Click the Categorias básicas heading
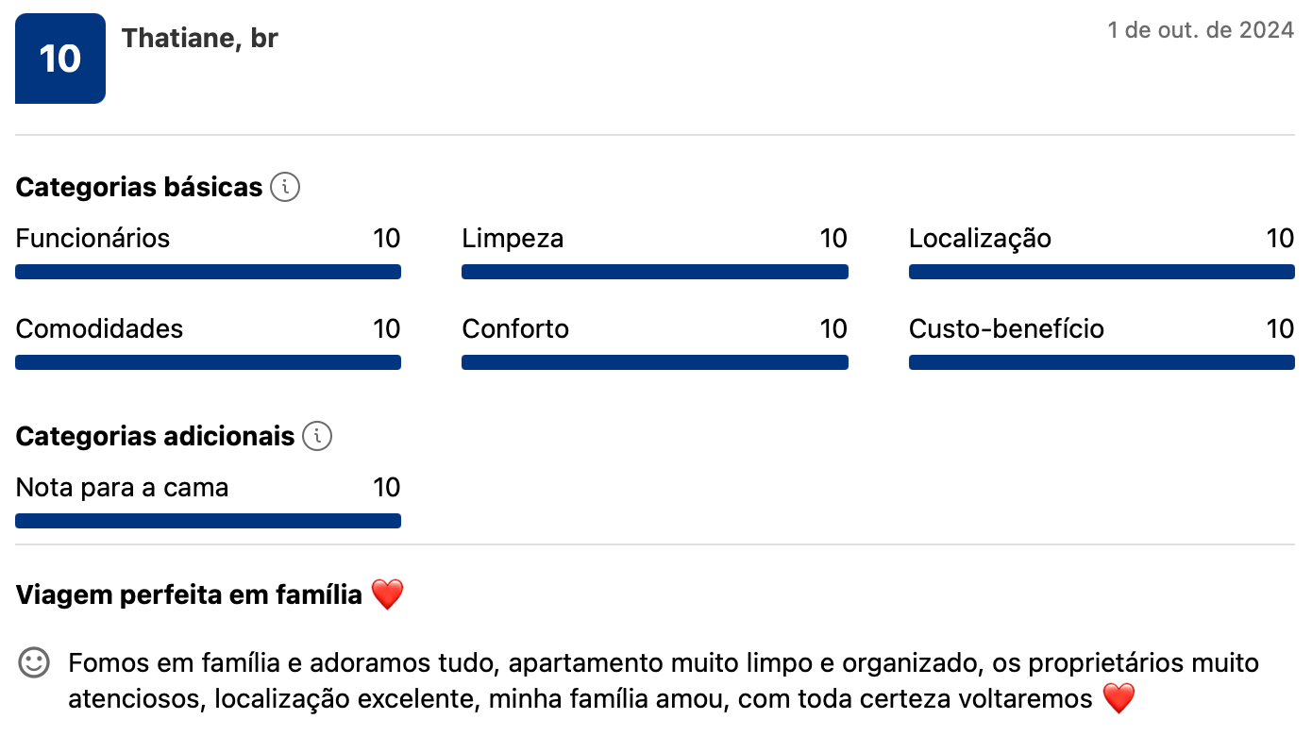This screenshot has width=1312, height=736. (x=139, y=187)
